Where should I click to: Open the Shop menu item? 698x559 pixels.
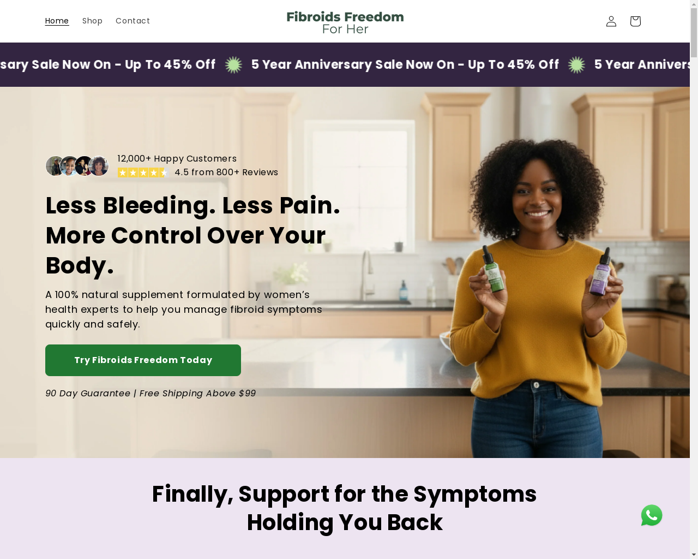(92, 21)
